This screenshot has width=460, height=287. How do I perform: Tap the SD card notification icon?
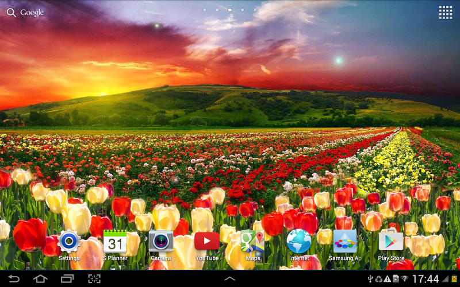(x=396, y=279)
